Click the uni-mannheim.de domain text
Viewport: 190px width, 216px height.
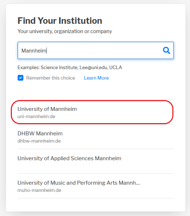click(x=36, y=117)
